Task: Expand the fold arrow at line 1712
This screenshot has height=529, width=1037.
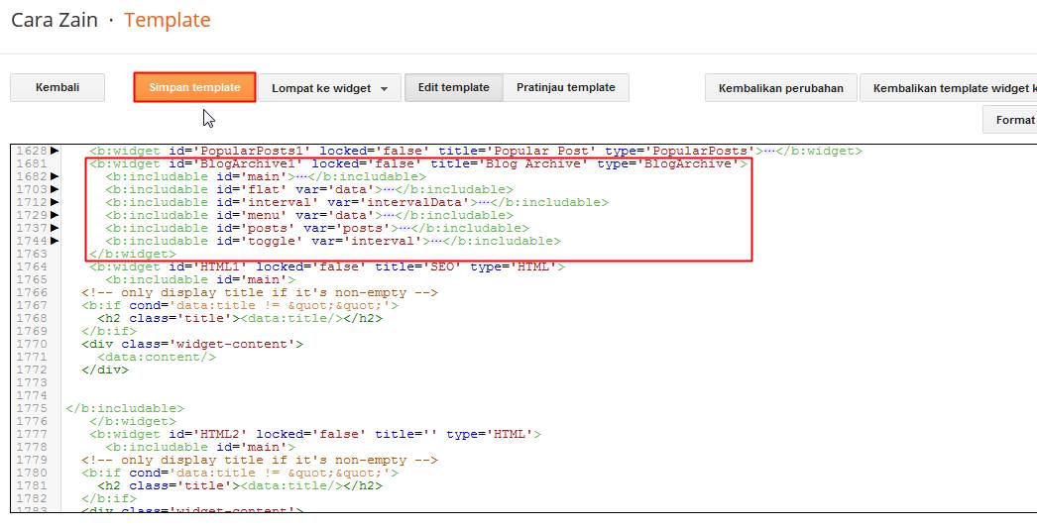Action: (55, 202)
